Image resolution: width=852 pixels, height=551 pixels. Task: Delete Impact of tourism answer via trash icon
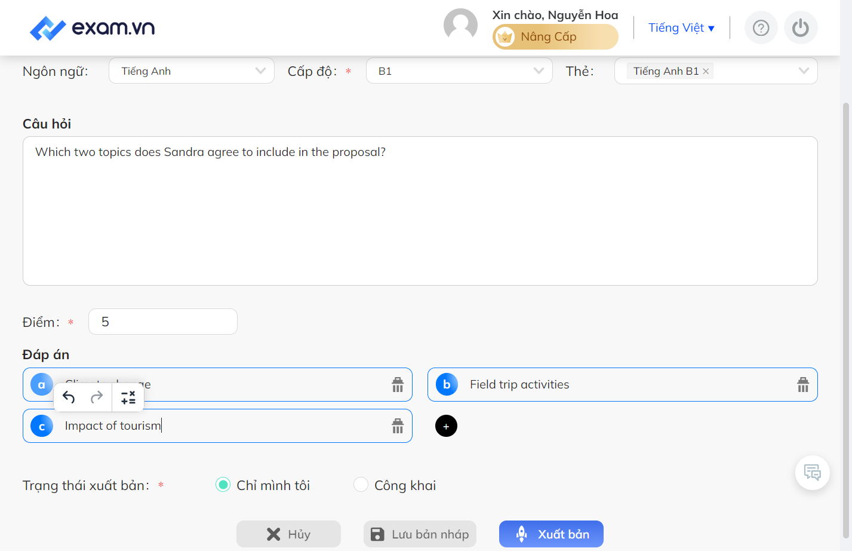point(398,426)
